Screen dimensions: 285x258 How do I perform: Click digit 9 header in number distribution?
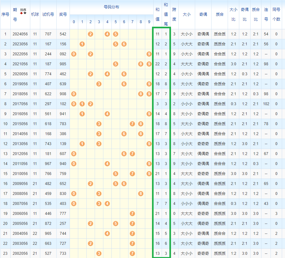pyautogui.click(x=149, y=22)
